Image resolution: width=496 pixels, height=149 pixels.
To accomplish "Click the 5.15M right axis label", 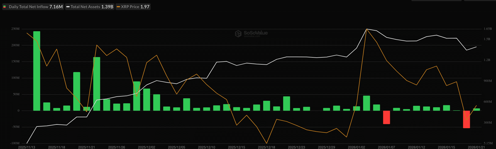I will tap(488, 143).
